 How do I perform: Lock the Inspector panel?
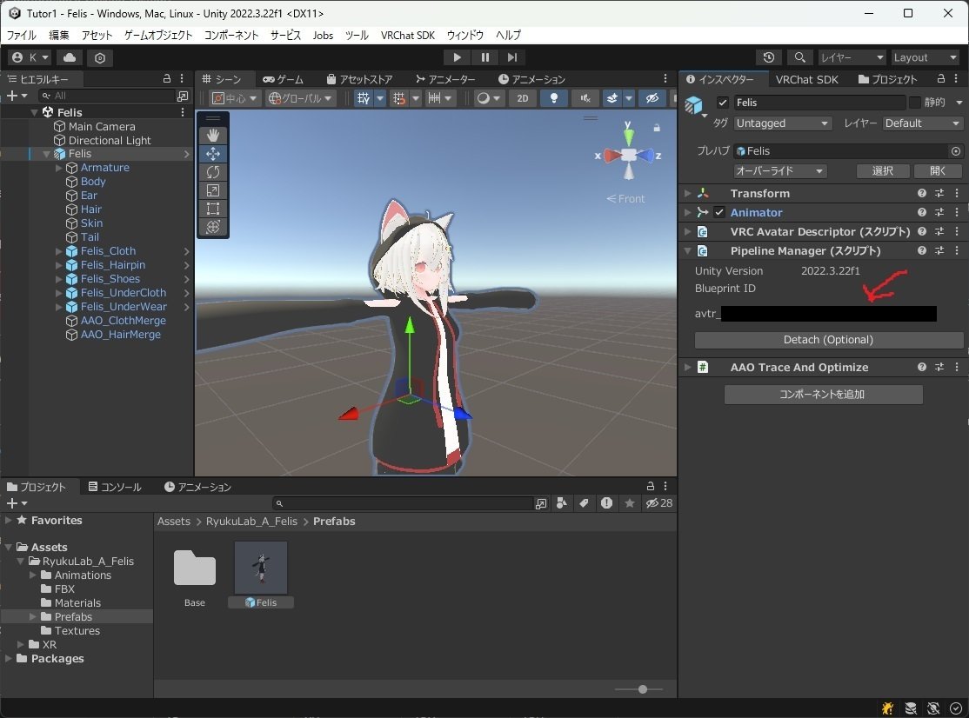941,79
